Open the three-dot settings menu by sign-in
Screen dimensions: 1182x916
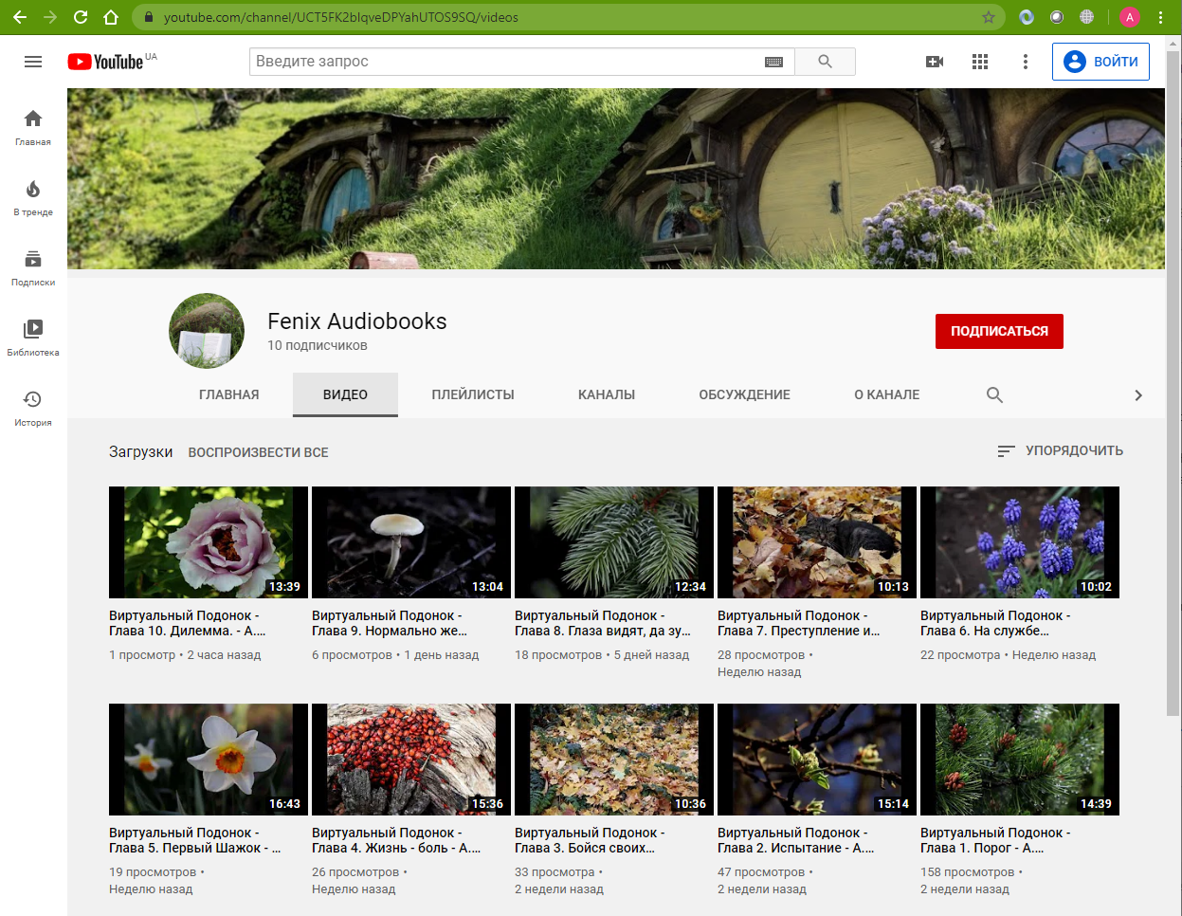pyautogui.click(x=1025, y=62)
